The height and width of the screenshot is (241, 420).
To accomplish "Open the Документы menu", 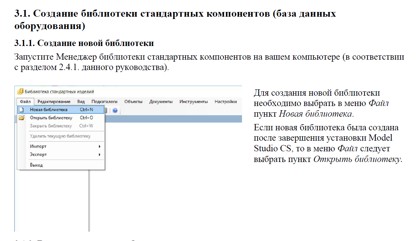I will 161,102.
